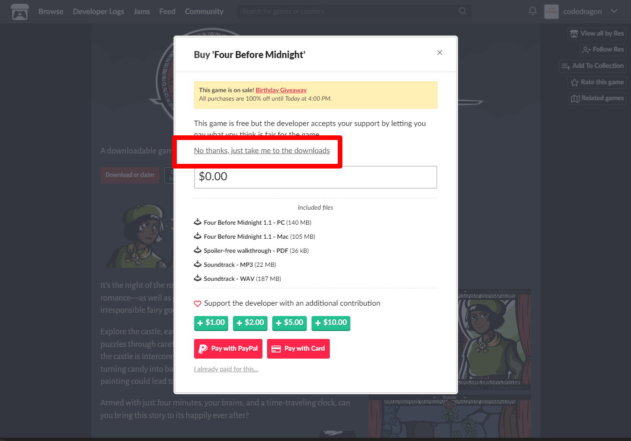Click No thanks, take me to downloads
This screenshot has width=631, height=441.
click(261, 150)
